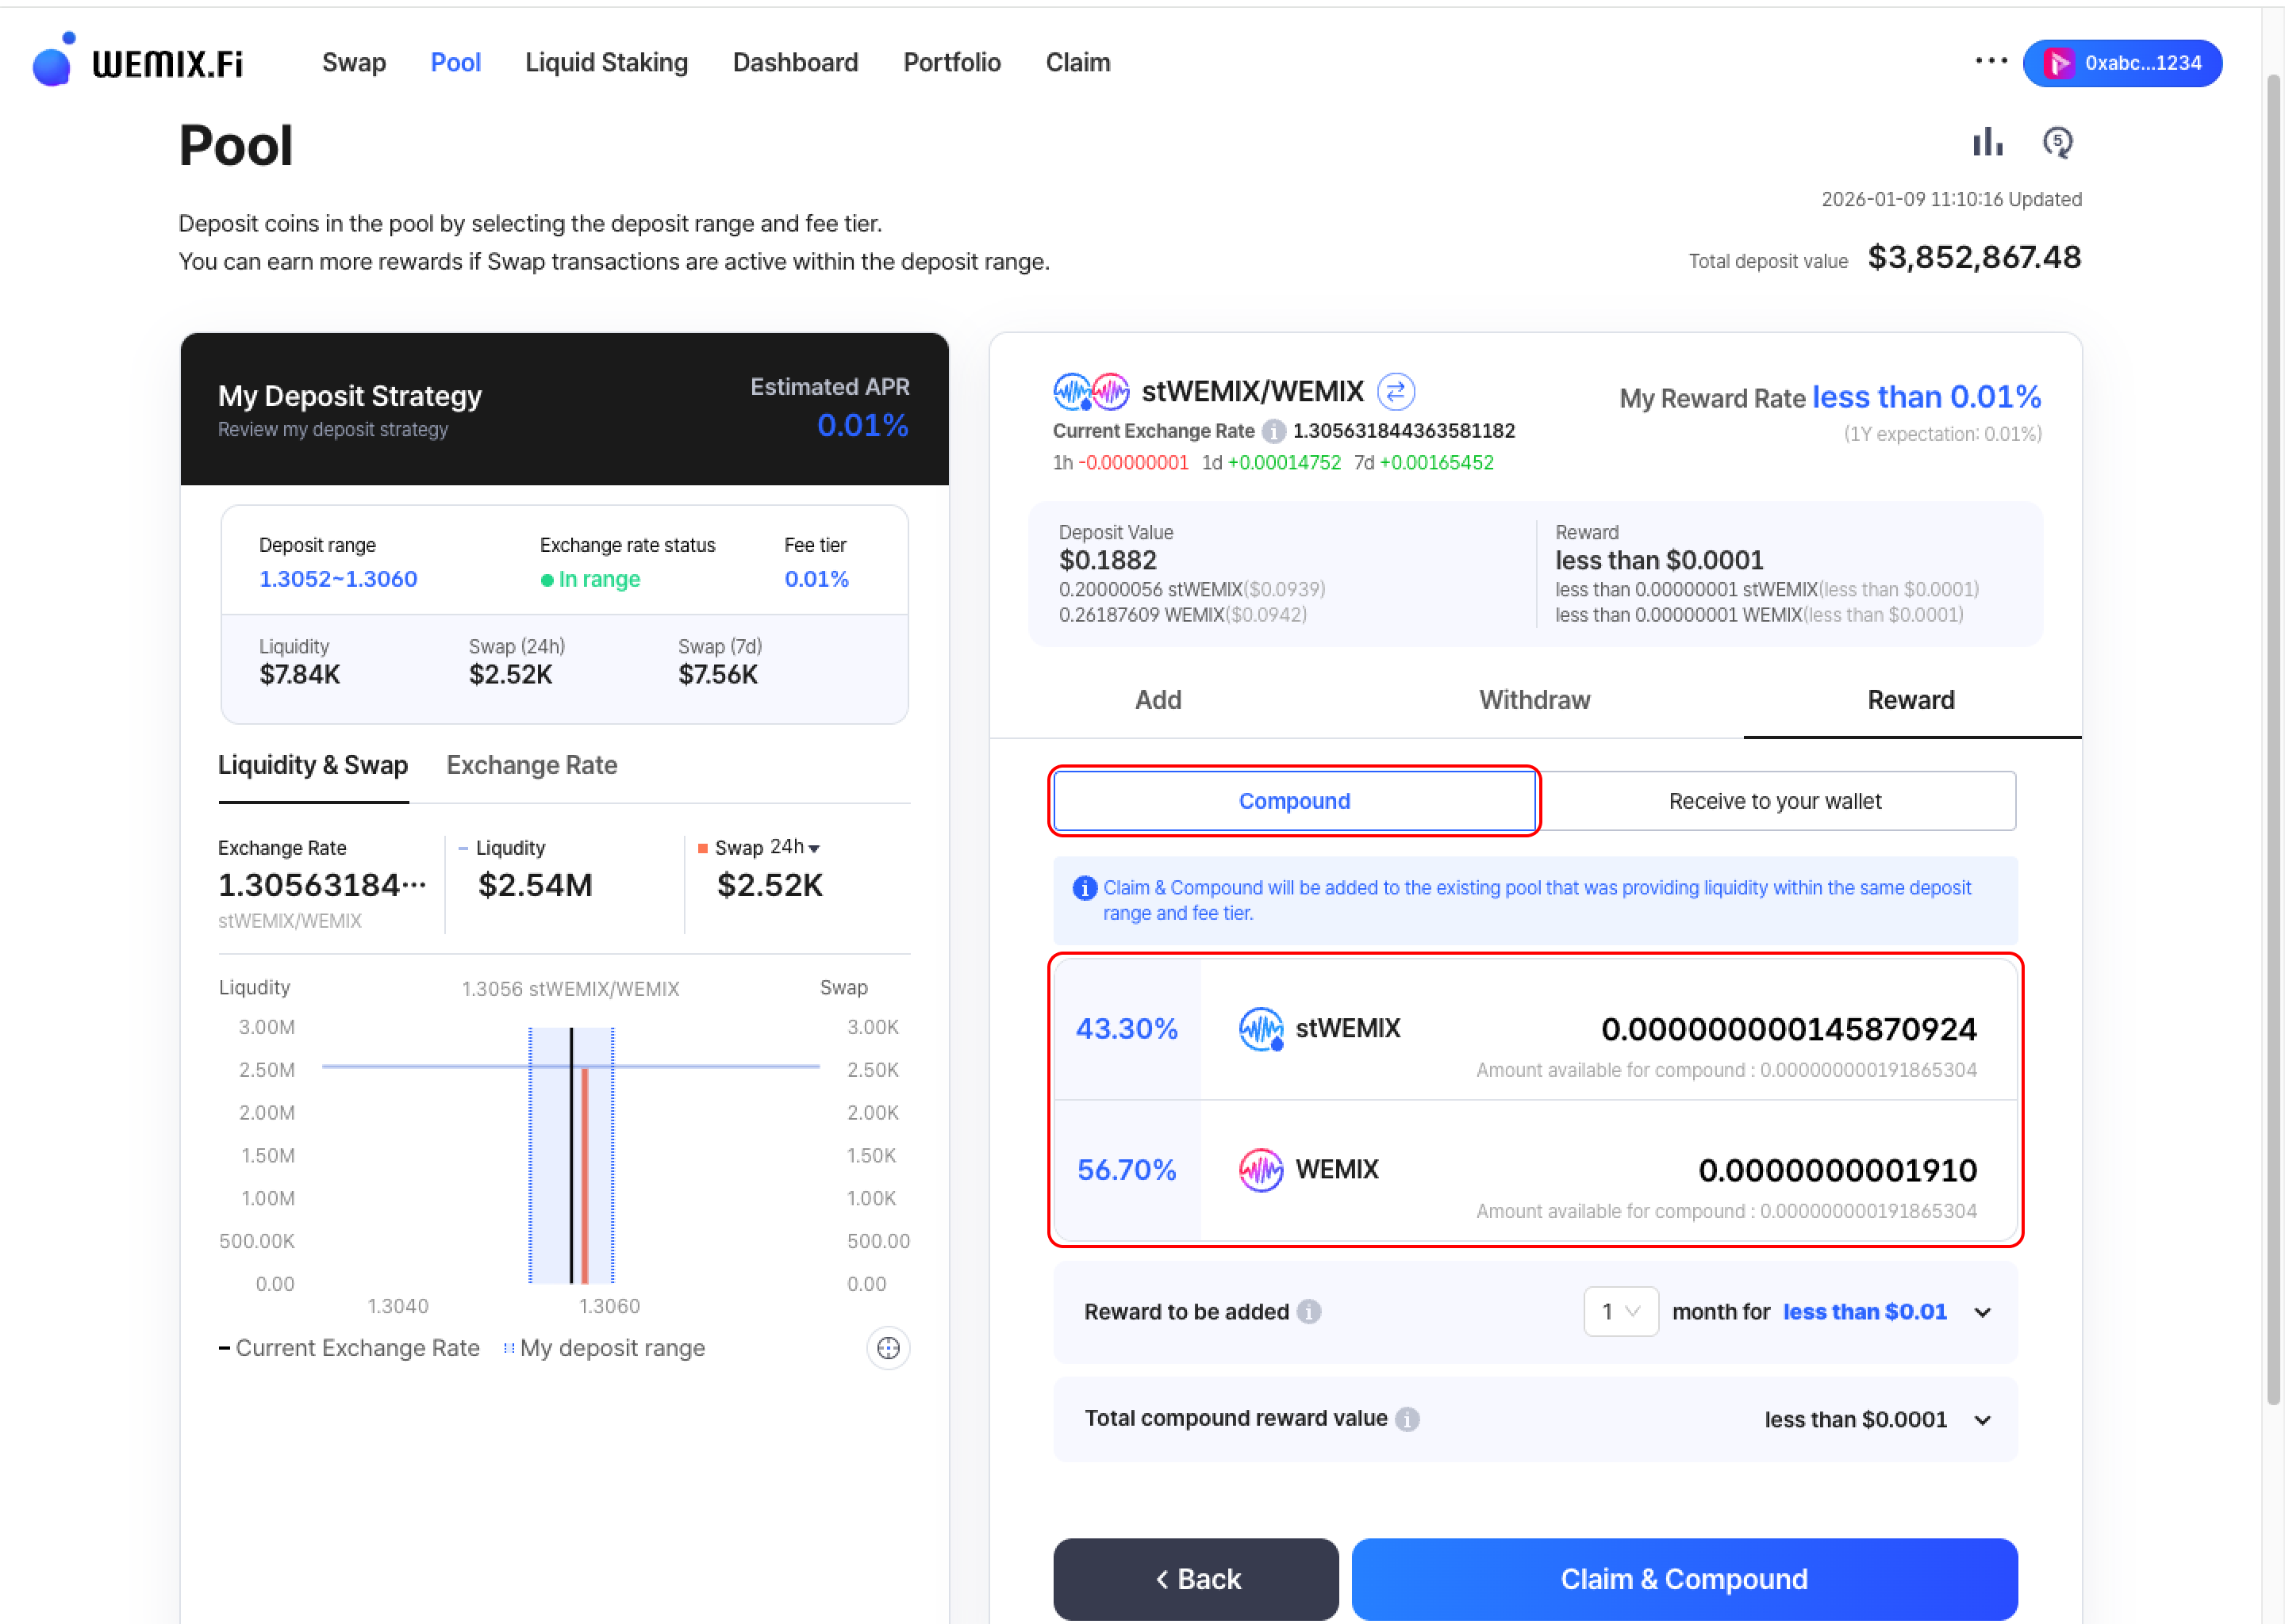Image resolution: width=2285 pixels, height=1624 pixels.
Task: Click the stWEMIX compound amount field
Action: pyautogui.click(x=1788, y=1029)
